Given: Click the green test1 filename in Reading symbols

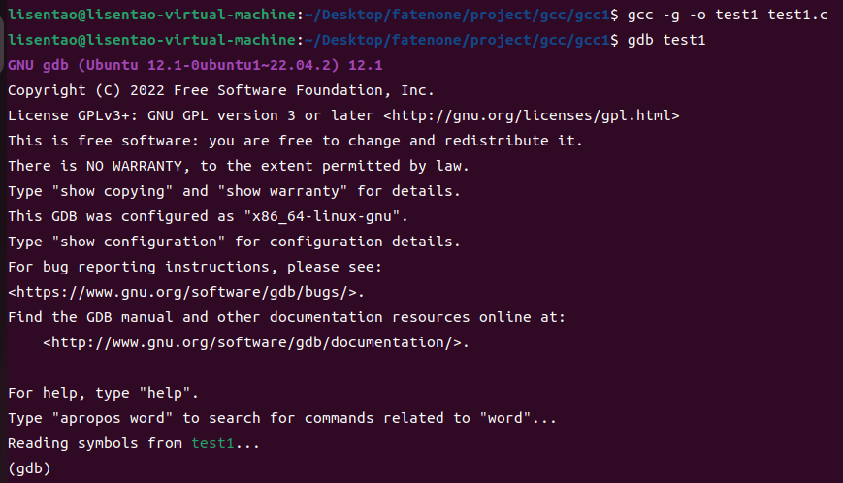Looking at the screenshot, I should pos(212,443).
